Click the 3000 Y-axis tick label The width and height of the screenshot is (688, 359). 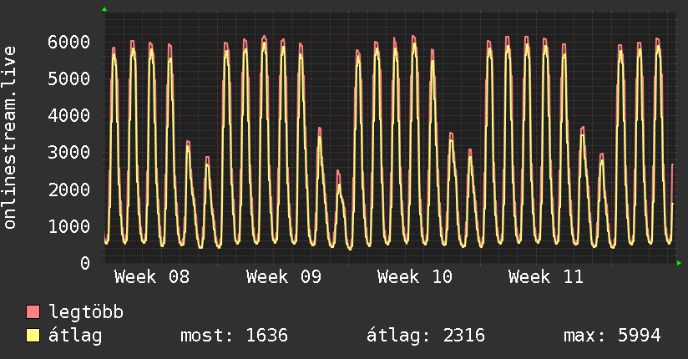[68, 153]
